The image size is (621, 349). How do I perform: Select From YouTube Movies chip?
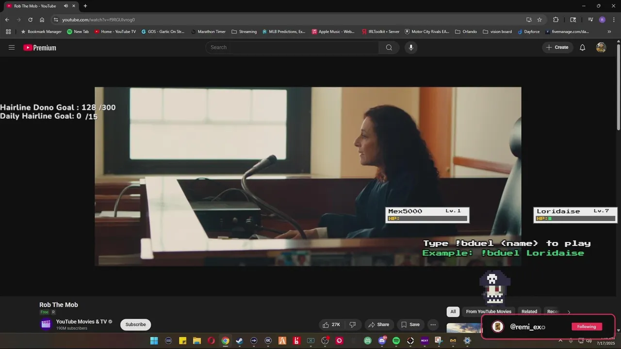click(489, 312)
